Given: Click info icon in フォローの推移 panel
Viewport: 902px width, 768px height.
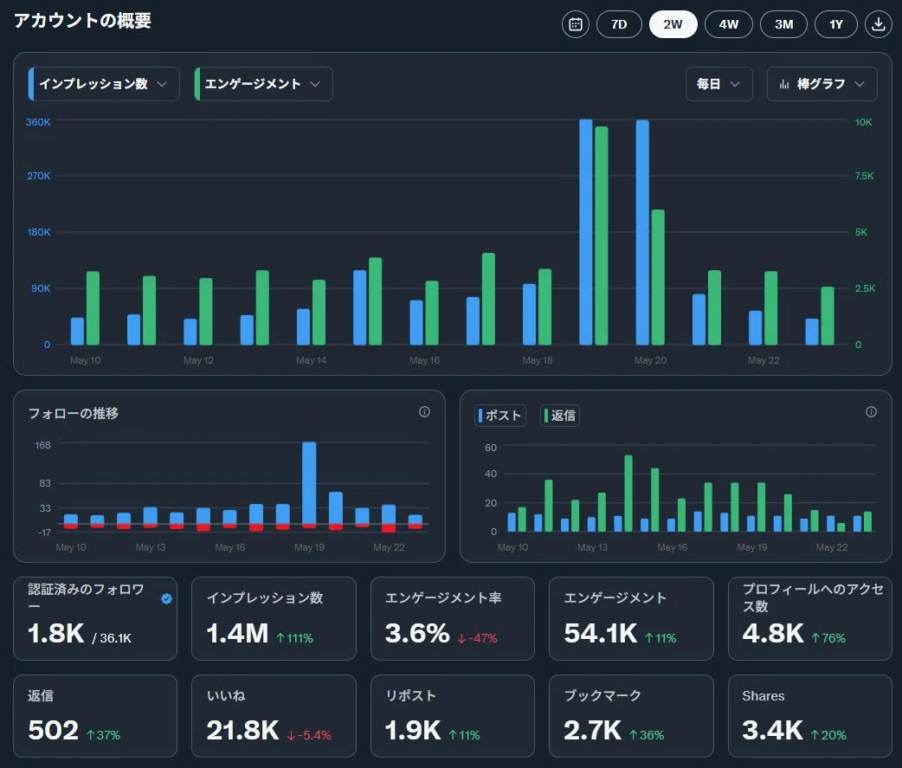Looking at the screenshot, I should (424, 412).
